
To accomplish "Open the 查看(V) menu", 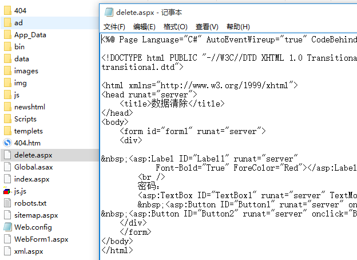I will pos(207,27).
